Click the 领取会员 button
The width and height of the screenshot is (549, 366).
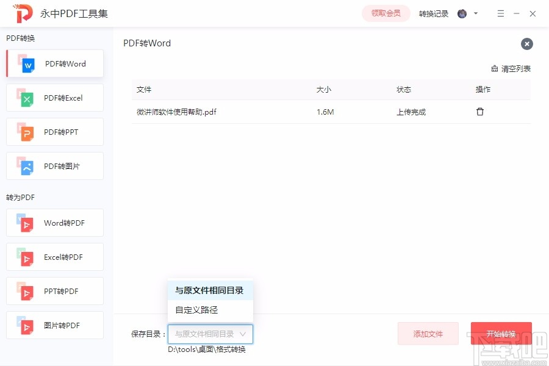tap(386, 13)
